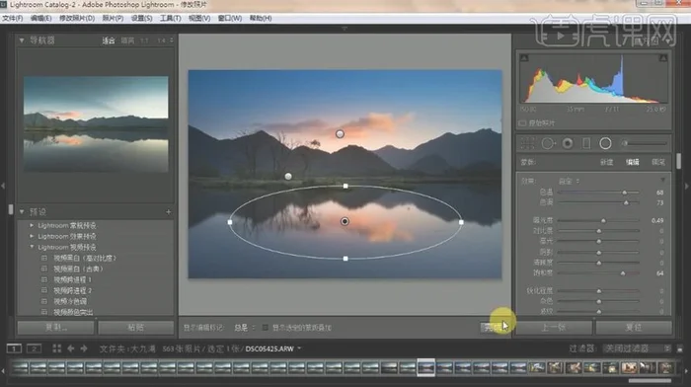The width and height of the screenshot is (691, 387).
Task: Collapse the Navigator panel triangle
Action: [21, 40]
